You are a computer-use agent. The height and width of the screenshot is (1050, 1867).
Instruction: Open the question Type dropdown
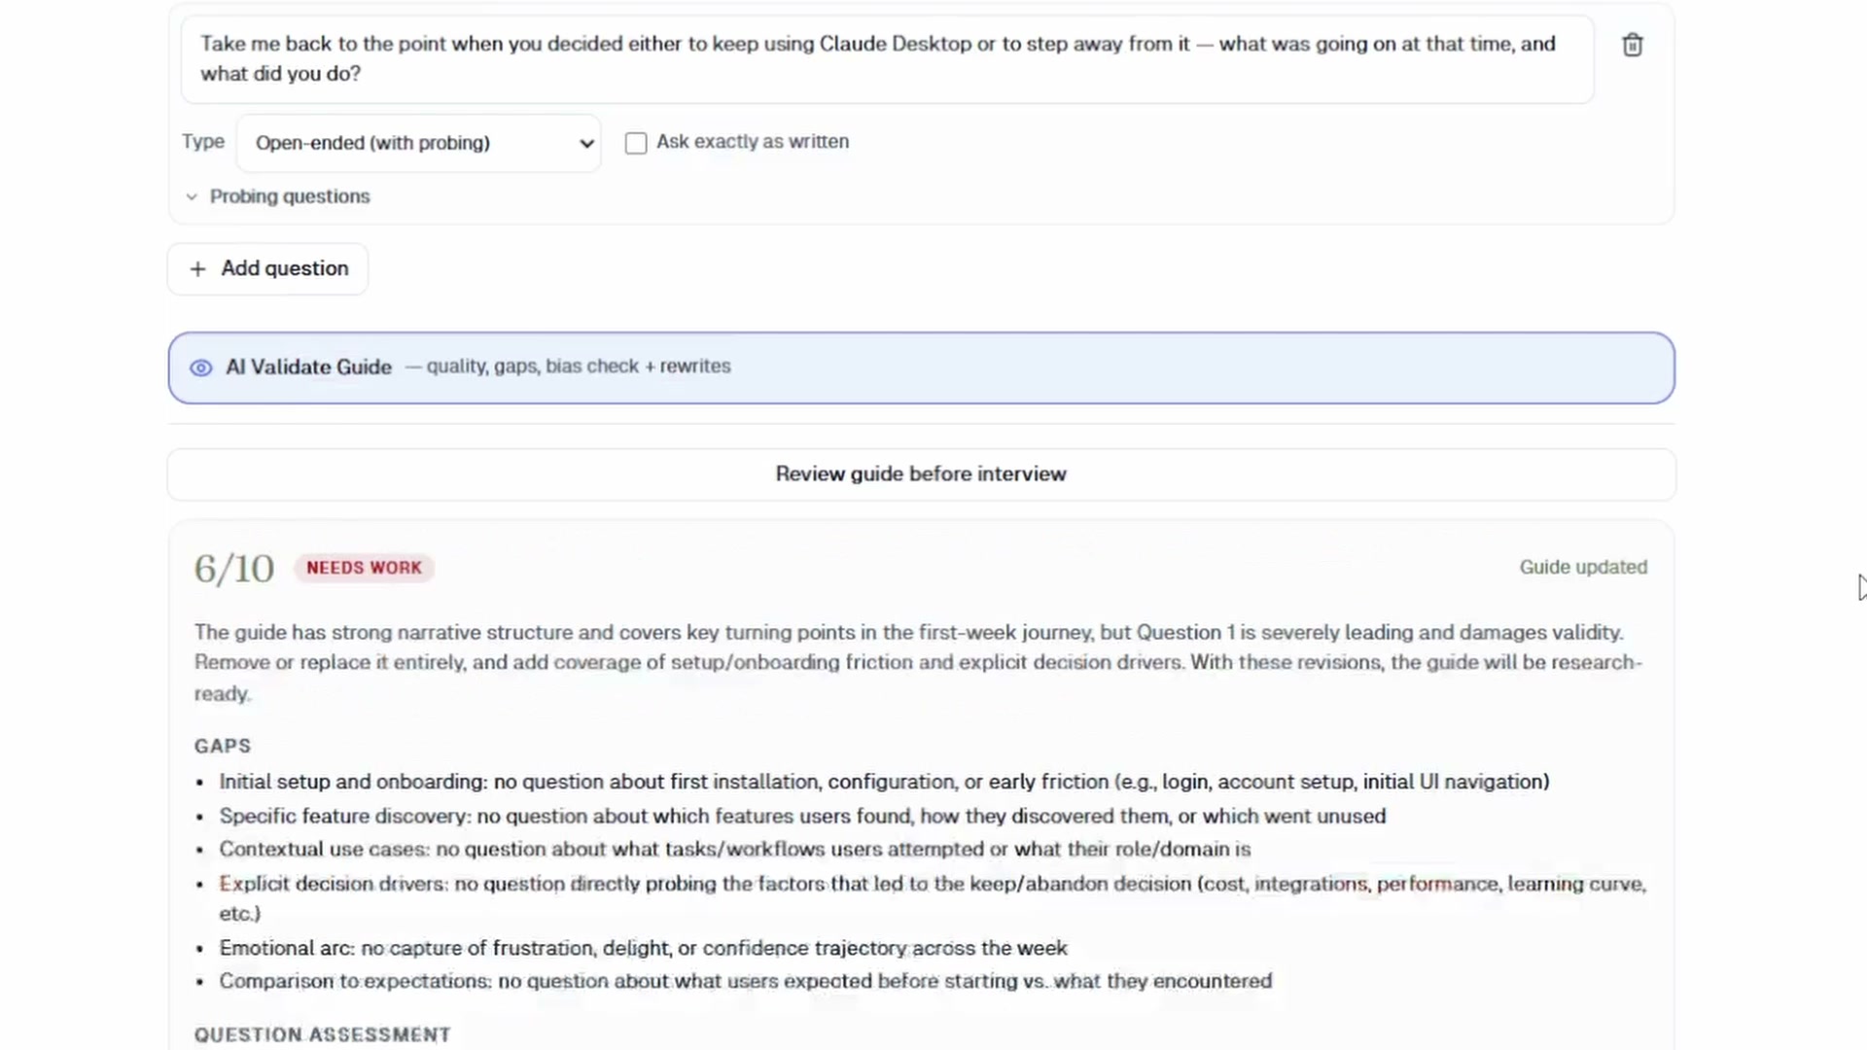[x=418, y=143]
